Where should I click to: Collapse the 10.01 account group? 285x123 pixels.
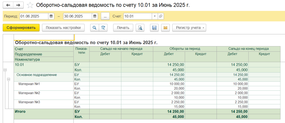click(x=5, y=70)
